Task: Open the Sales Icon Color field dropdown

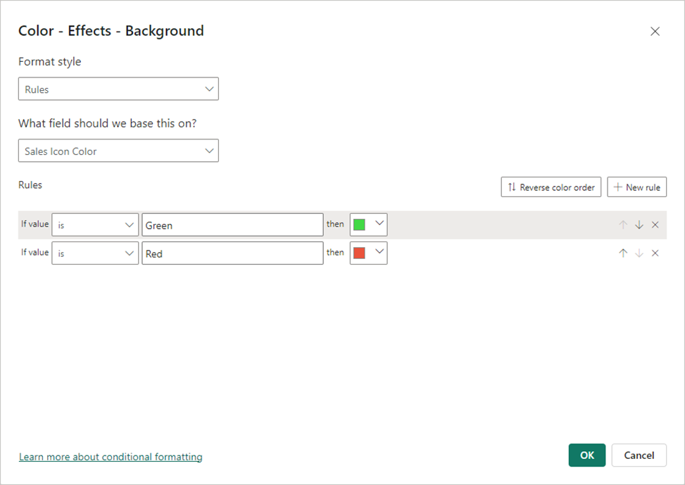Action: (x=118, y=151)
